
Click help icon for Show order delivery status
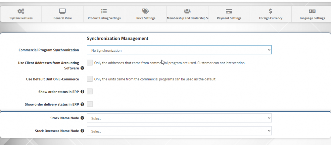pyautogui.click(x=82, y=104)
